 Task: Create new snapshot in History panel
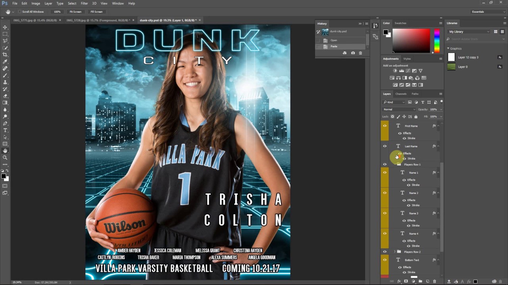tap(353, 53)
